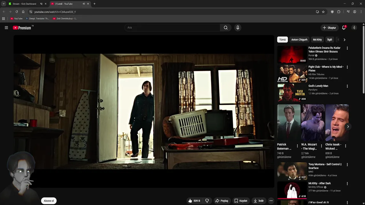
Task: Mute the Stream - Kick Dashboard tab
Action: (41, 4)
